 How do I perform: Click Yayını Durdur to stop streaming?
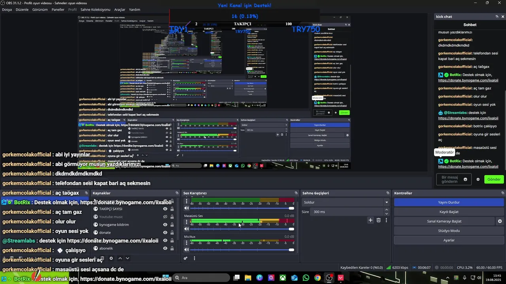click(x=449, y=202)
